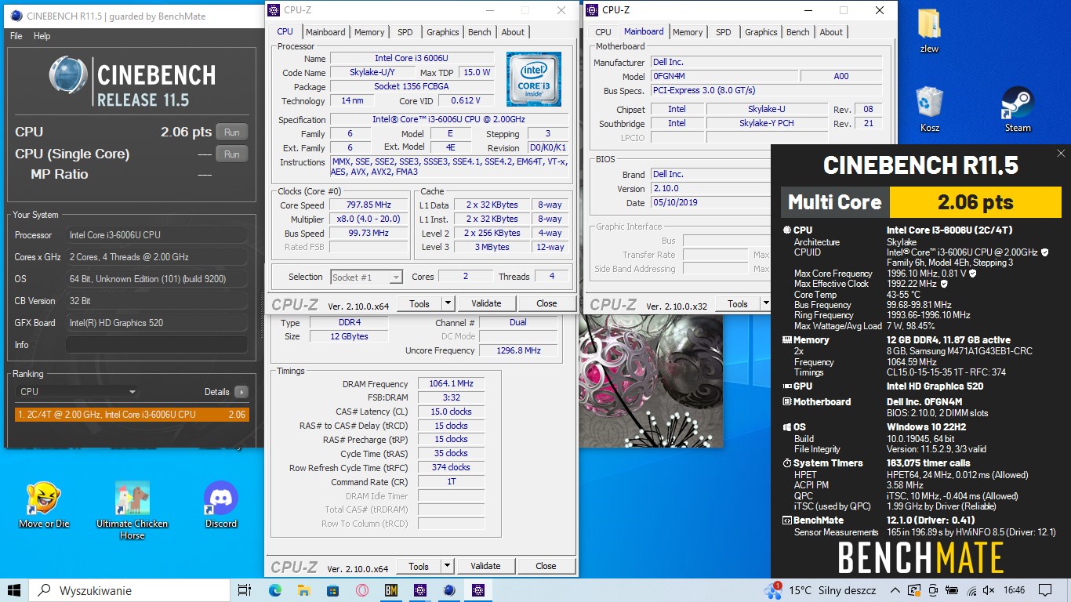Close the BenchMate result overlay
The image size is (1071, 602).
tap(1061, 154)
